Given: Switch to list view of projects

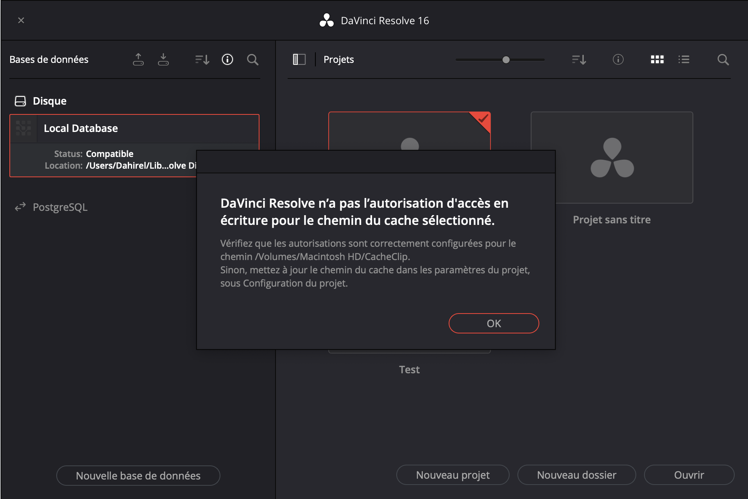Looking at the screenshot, I should tap(684, 59).
